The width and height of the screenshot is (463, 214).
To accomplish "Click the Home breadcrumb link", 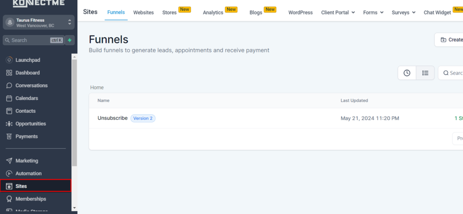I will tap(97, 88).
